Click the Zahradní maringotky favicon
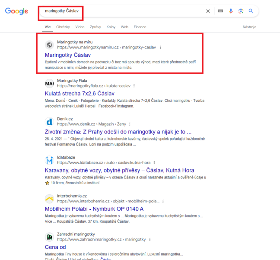 click(x=49, y=237)
